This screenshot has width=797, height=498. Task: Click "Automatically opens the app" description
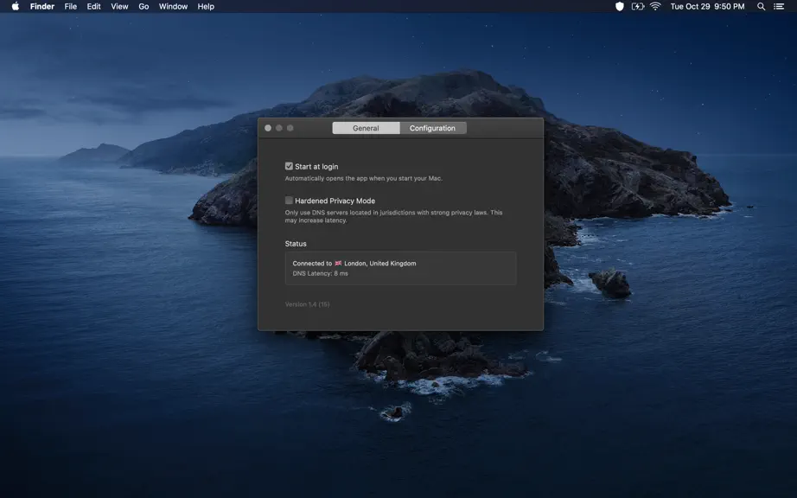(363, 178)
